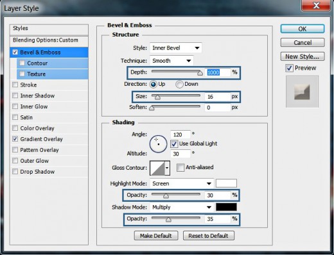
Task: Click the shadow Opacity slider handle
Action: click(x=168, y=220)
